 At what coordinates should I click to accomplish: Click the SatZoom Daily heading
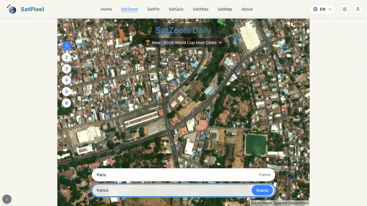click(183, 30)
